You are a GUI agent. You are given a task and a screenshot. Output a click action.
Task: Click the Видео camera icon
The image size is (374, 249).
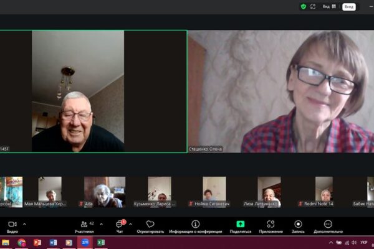point(12,224)
